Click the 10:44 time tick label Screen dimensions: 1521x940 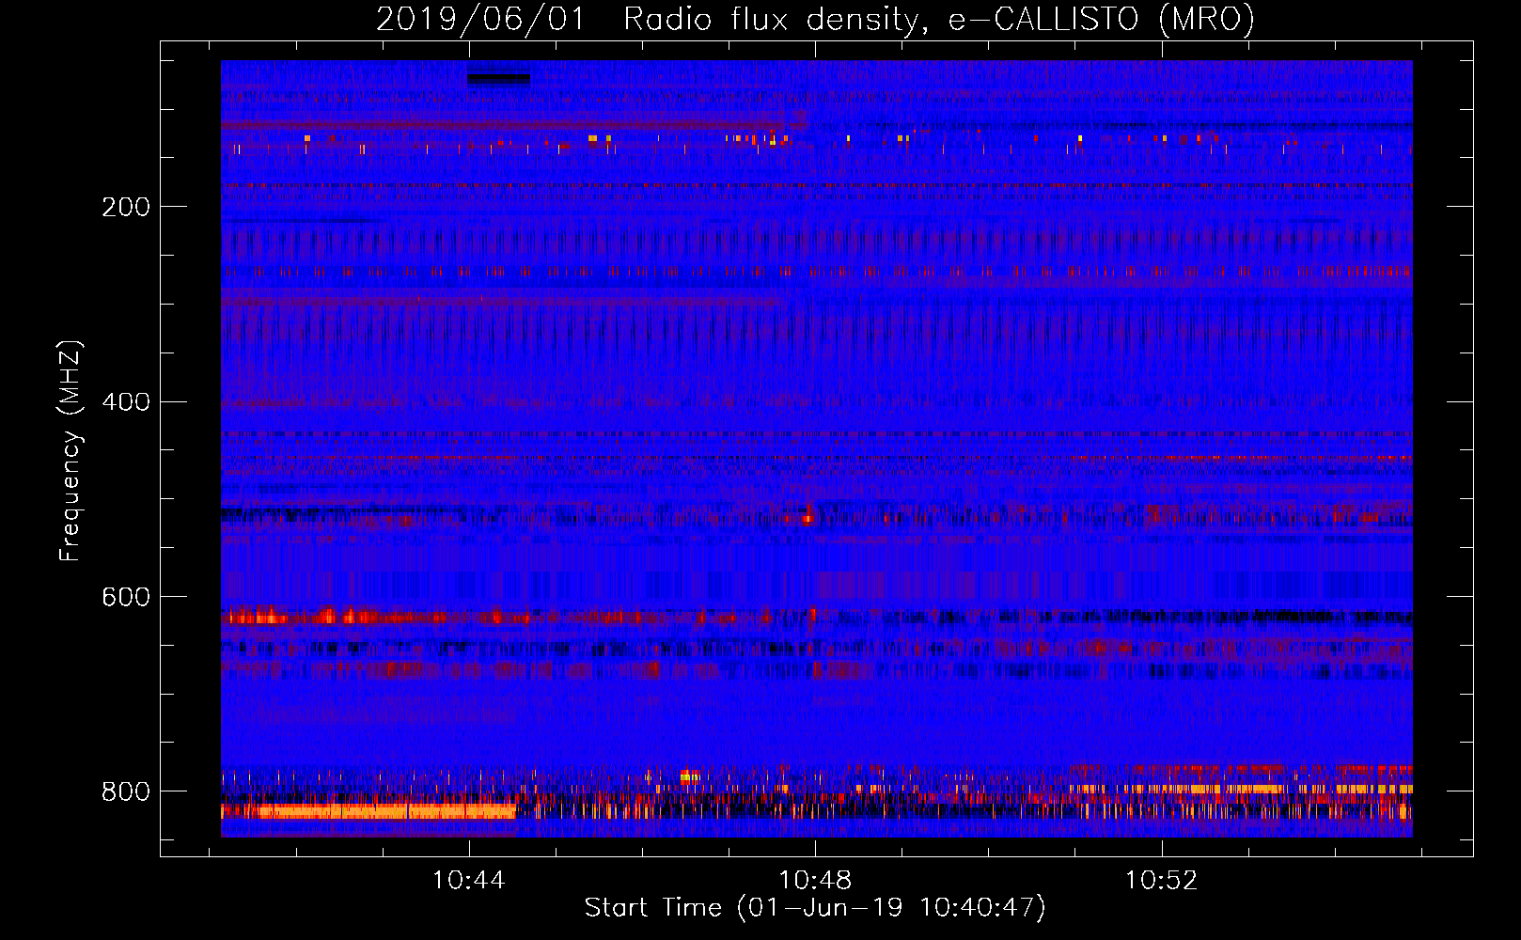(468, 880)
